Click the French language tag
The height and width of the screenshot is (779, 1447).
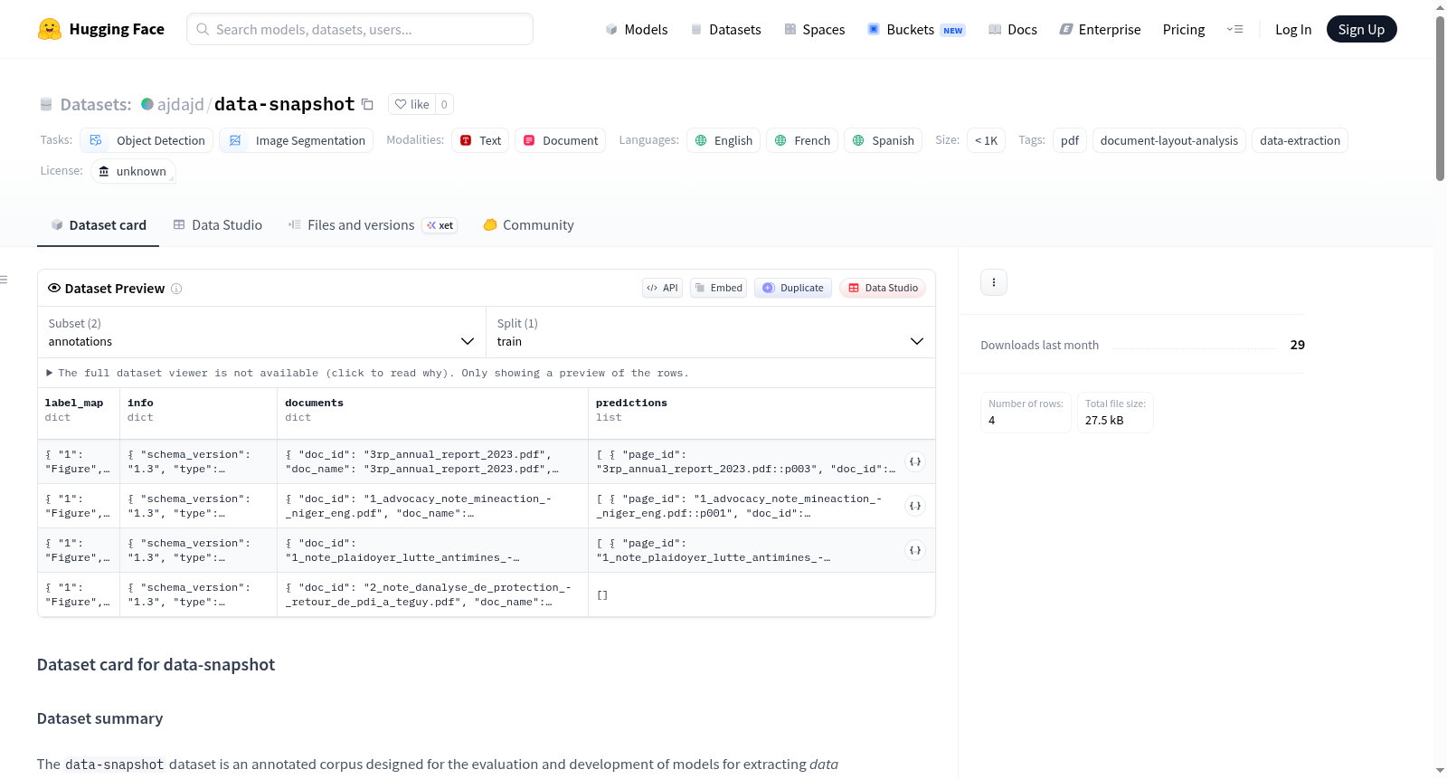[803, 140]
